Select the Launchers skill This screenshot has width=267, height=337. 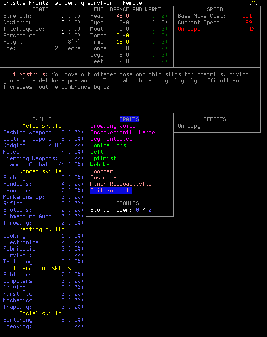[43, 190]
